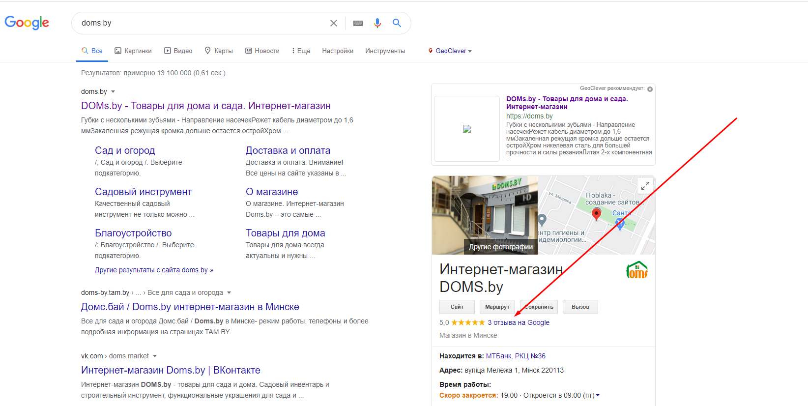Click the Маршрут button
Viewport: 808px width, 406px height.
(497, 307)
